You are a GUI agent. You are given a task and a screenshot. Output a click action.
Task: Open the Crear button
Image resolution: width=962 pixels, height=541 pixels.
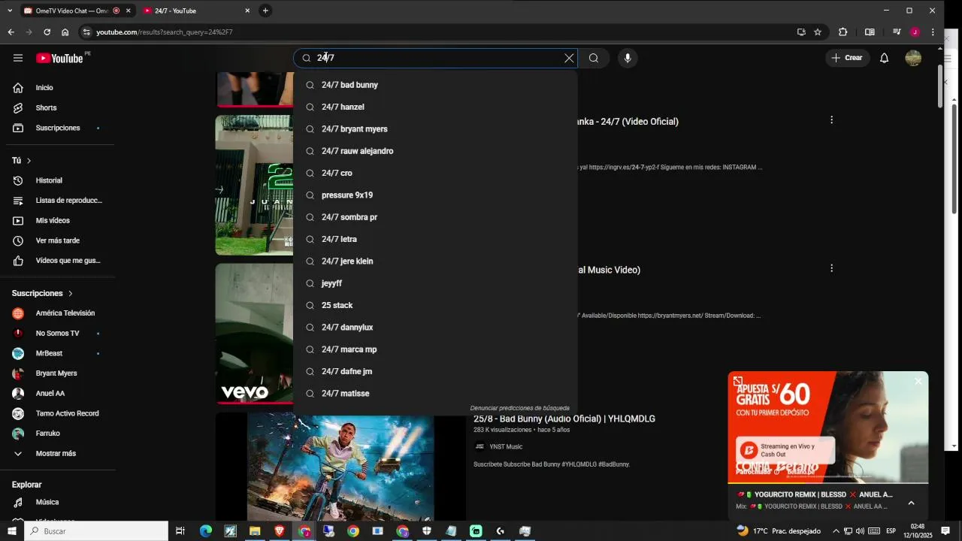coord(847,58)
